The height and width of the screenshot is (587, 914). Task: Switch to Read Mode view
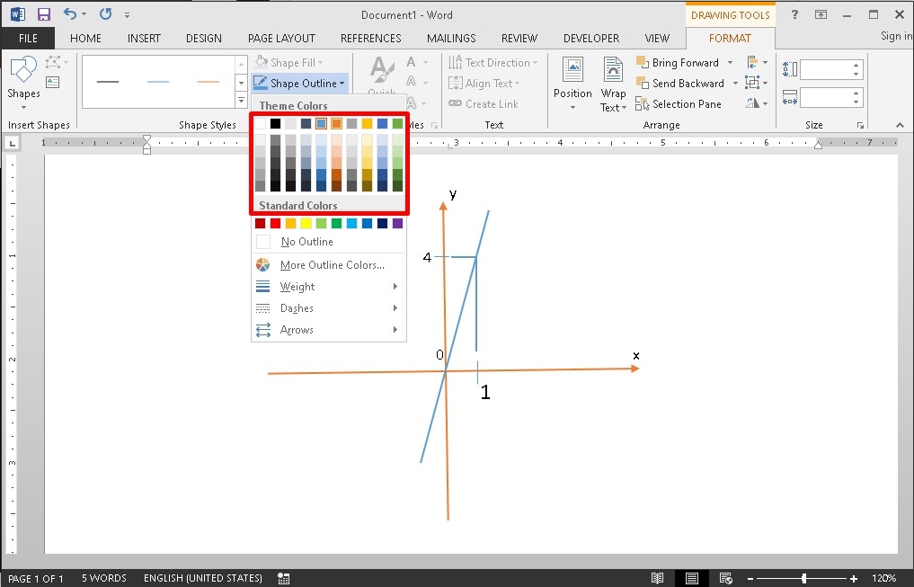pos(657,578)
